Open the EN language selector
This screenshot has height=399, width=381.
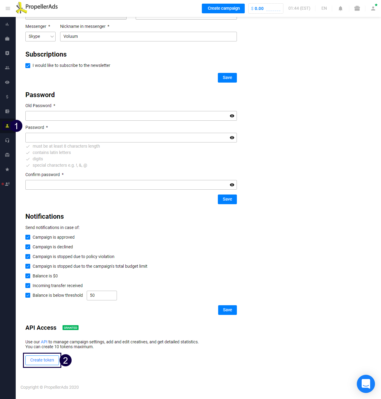tap(324, 8)
